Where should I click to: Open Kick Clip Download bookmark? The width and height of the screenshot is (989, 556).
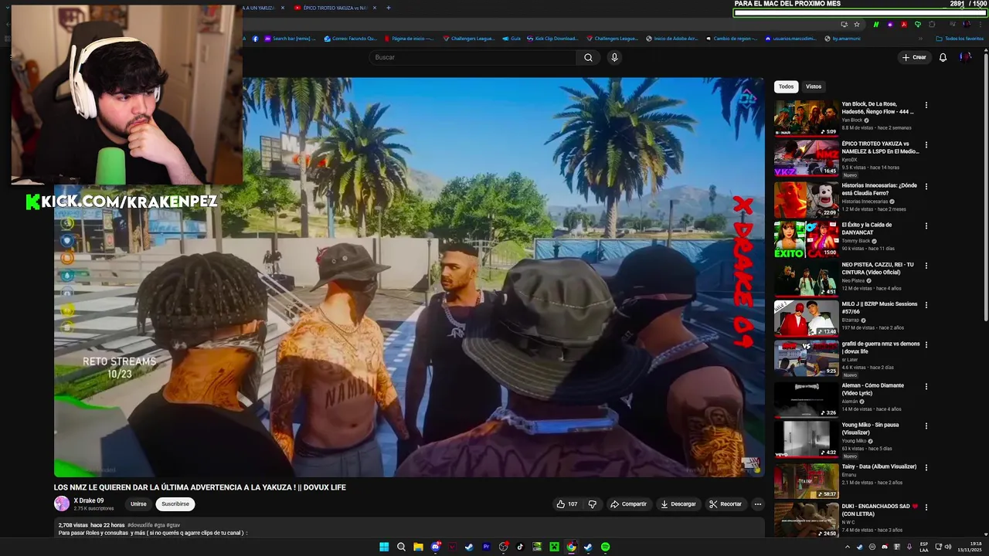[x=552, y=38]
